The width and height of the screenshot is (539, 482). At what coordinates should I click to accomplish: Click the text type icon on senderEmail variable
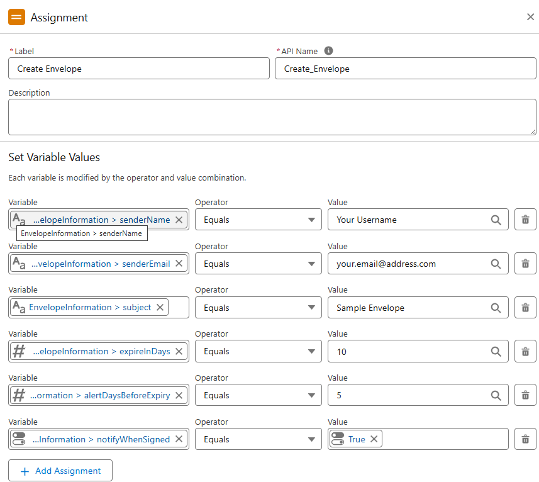click(x=19, y=264)
